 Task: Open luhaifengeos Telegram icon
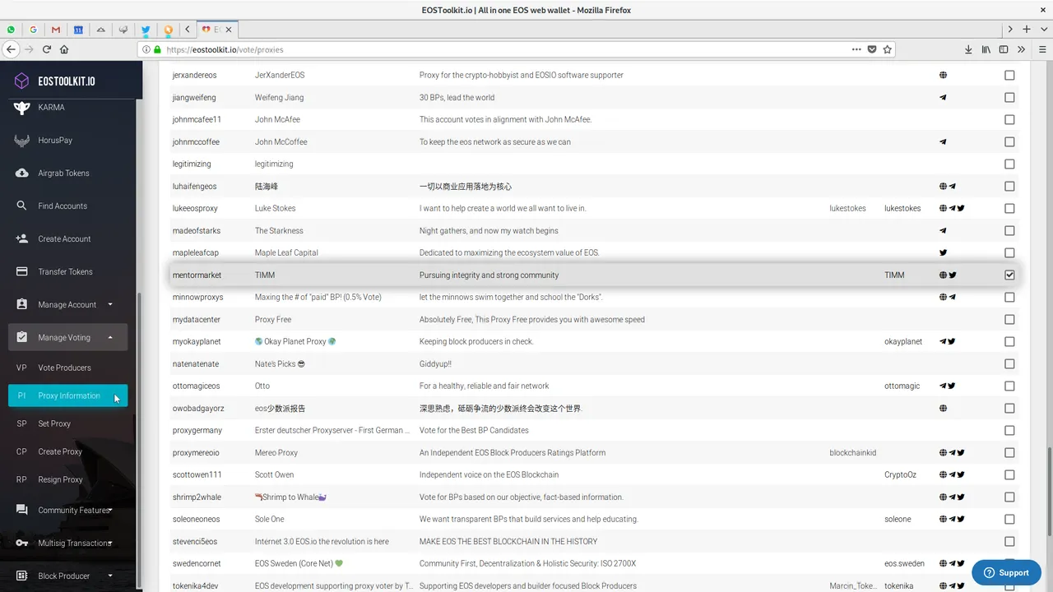[x=952, y=186]
